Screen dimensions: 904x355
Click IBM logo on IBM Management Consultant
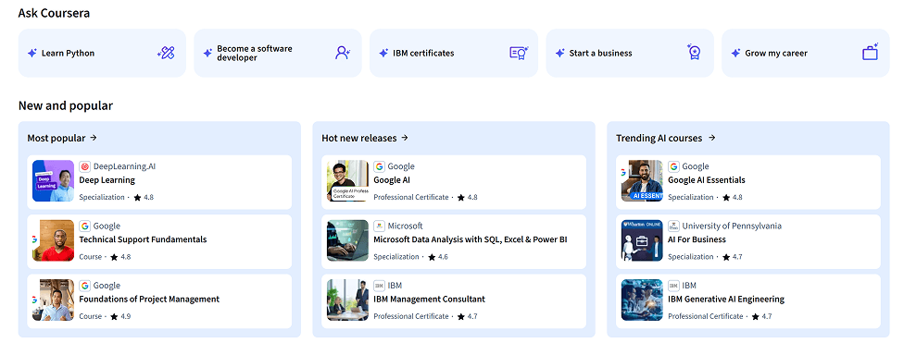coord(380,286)
